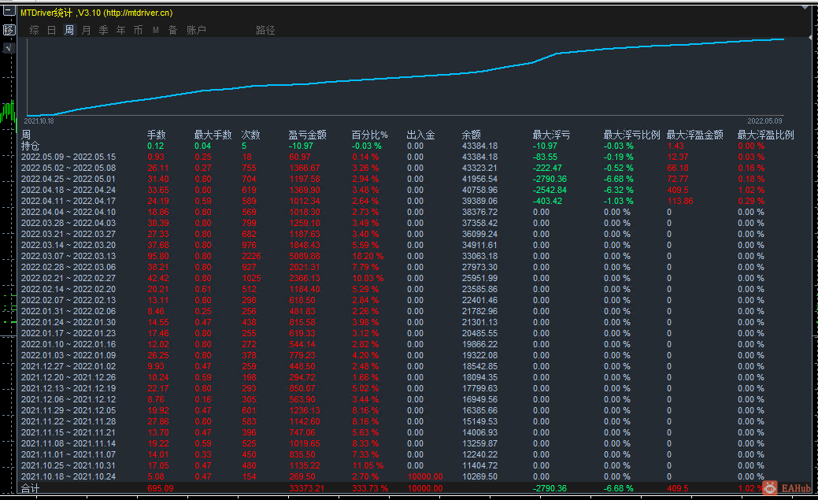This screenshot has height=500, width=818.
Task: Switch to the 综 summary tab
Action: tap(34, 30)
